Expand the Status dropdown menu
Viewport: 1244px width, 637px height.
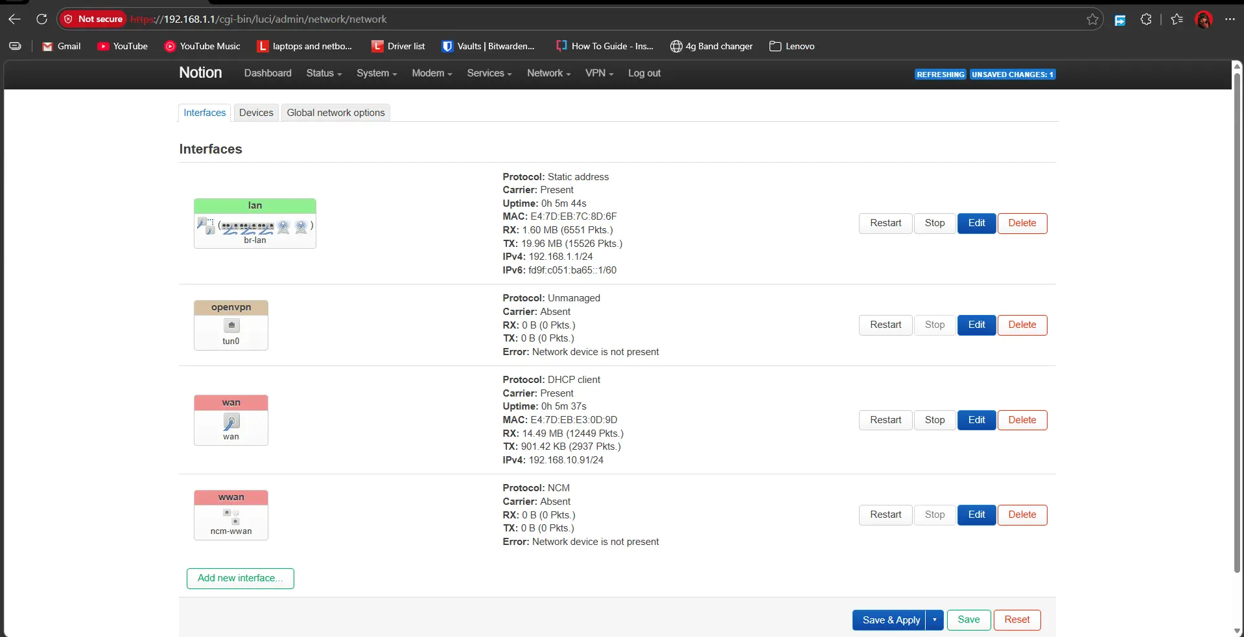[x=323, y=73]
